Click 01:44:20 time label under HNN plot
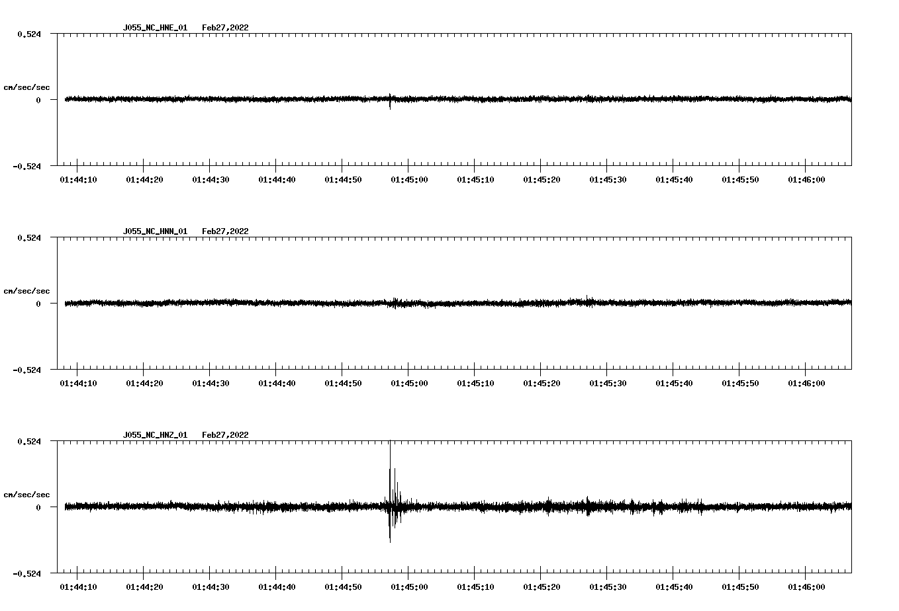The width and height of the screenshot is (899, 611). coord(144,384)
